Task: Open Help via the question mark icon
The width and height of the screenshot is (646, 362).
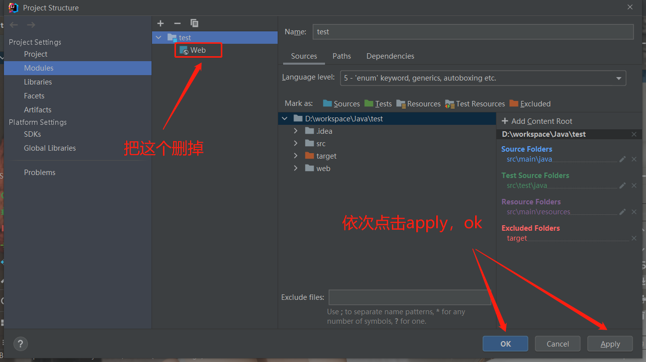Action: 20,344
